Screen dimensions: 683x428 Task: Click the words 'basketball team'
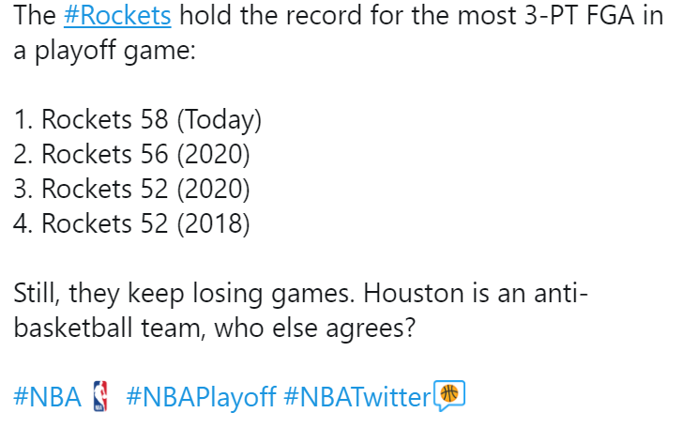109,329
